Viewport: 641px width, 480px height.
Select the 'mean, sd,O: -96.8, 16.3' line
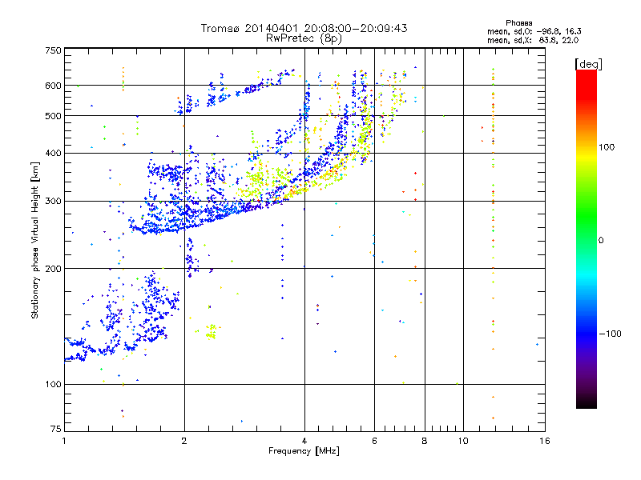534,31
